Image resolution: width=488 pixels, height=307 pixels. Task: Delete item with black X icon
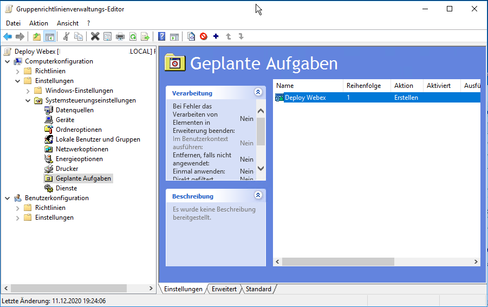95,36
